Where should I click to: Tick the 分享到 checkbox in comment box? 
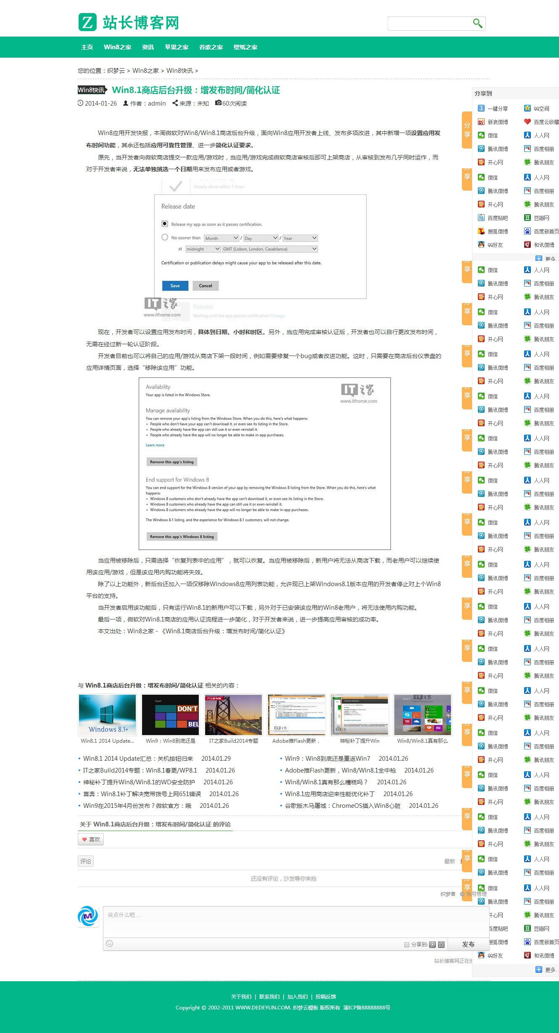point(406,945)
